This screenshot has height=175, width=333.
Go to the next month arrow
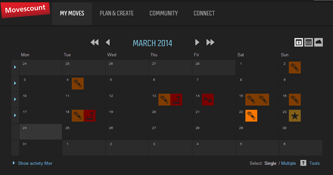click(x=197, y=42)
